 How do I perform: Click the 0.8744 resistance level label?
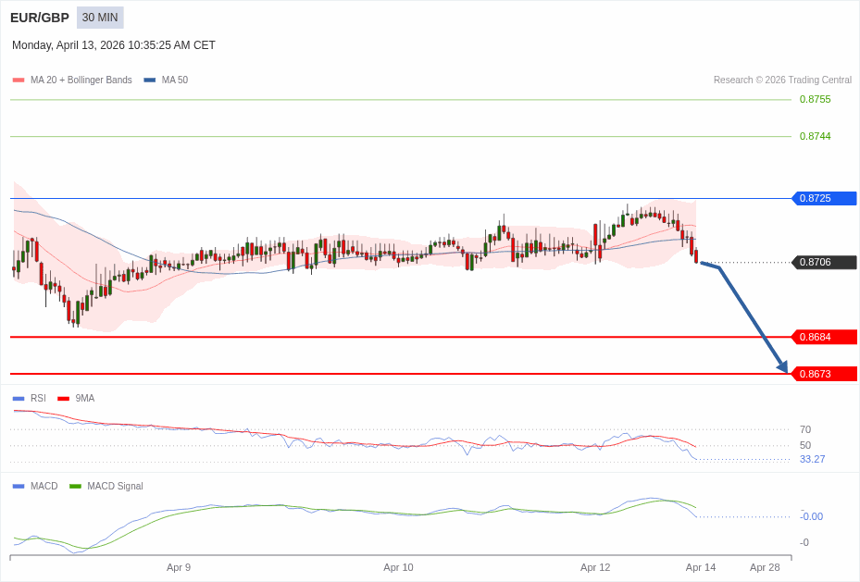[815, 136]
